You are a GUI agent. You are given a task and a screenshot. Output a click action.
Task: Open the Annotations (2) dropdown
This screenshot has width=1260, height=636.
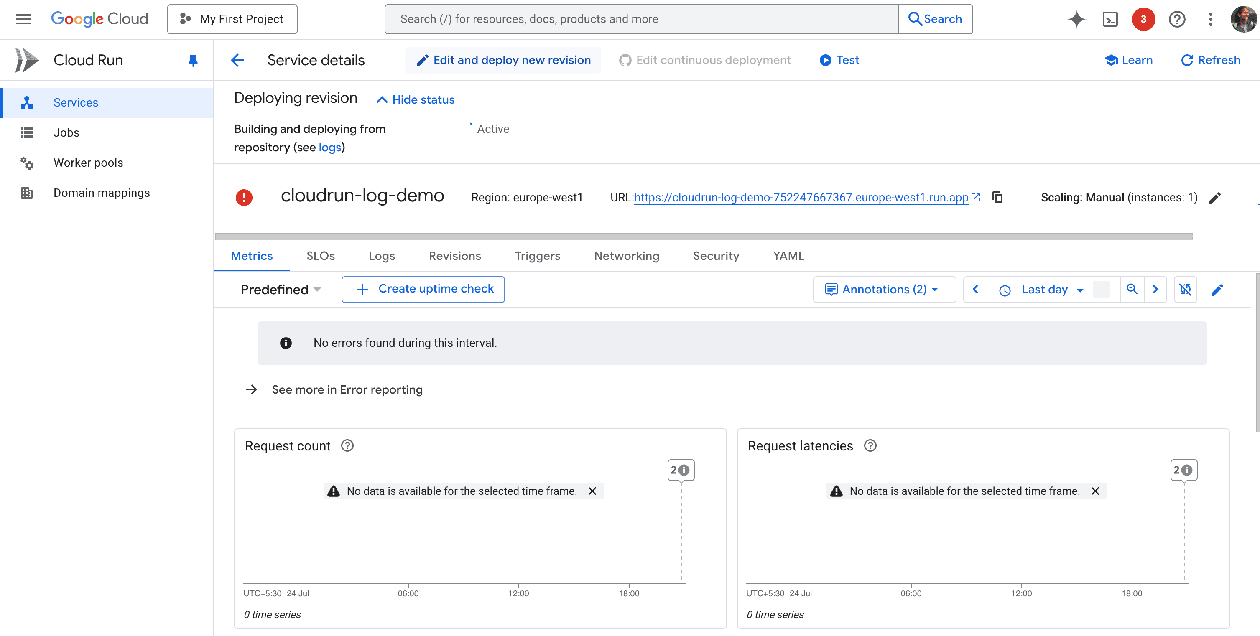[x=884, y=289]
